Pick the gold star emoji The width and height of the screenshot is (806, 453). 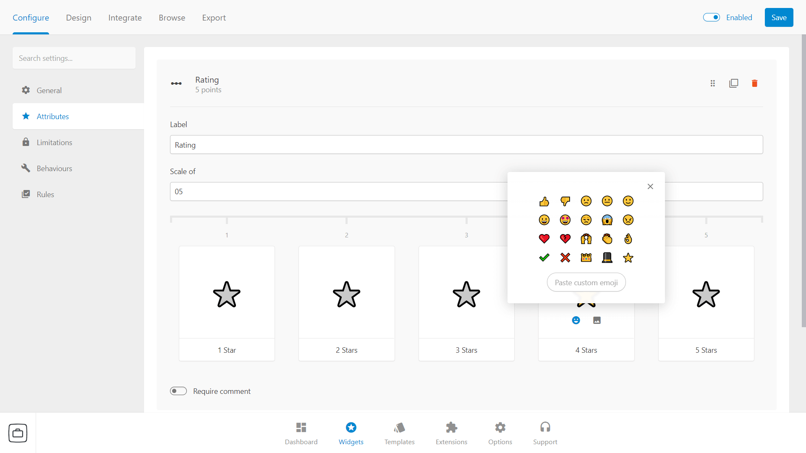[628, 258]
